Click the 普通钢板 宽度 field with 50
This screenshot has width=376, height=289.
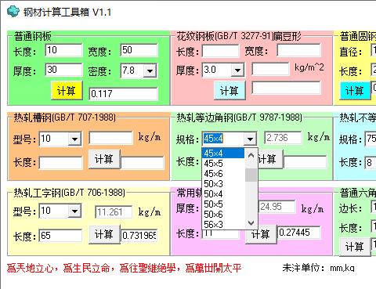coord(139,50)
